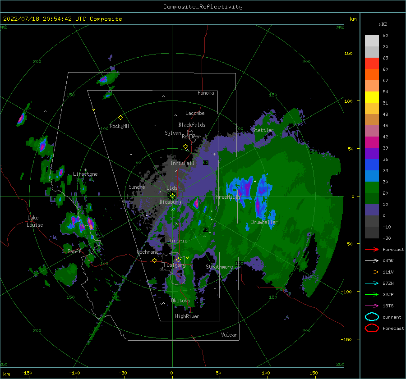Click the yellow 150 km tick on right axis
406x379 pixels.
click(x=348, y=53)
